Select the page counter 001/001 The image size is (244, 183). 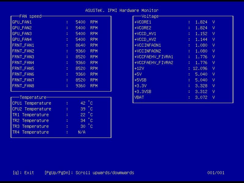coord(216,173)
